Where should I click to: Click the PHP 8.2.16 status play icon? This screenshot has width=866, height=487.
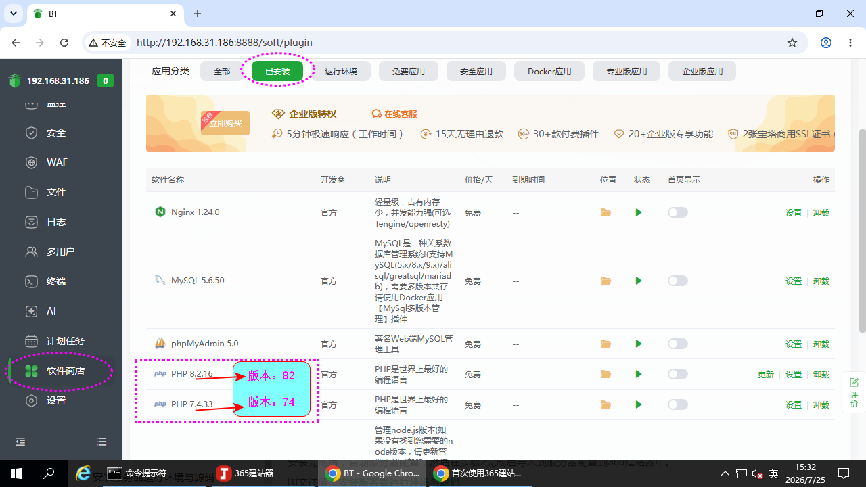tap(638, 374)
